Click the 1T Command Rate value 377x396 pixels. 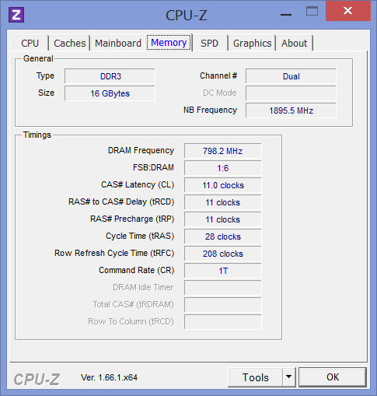pyautogui.click(x=223, y=271)
